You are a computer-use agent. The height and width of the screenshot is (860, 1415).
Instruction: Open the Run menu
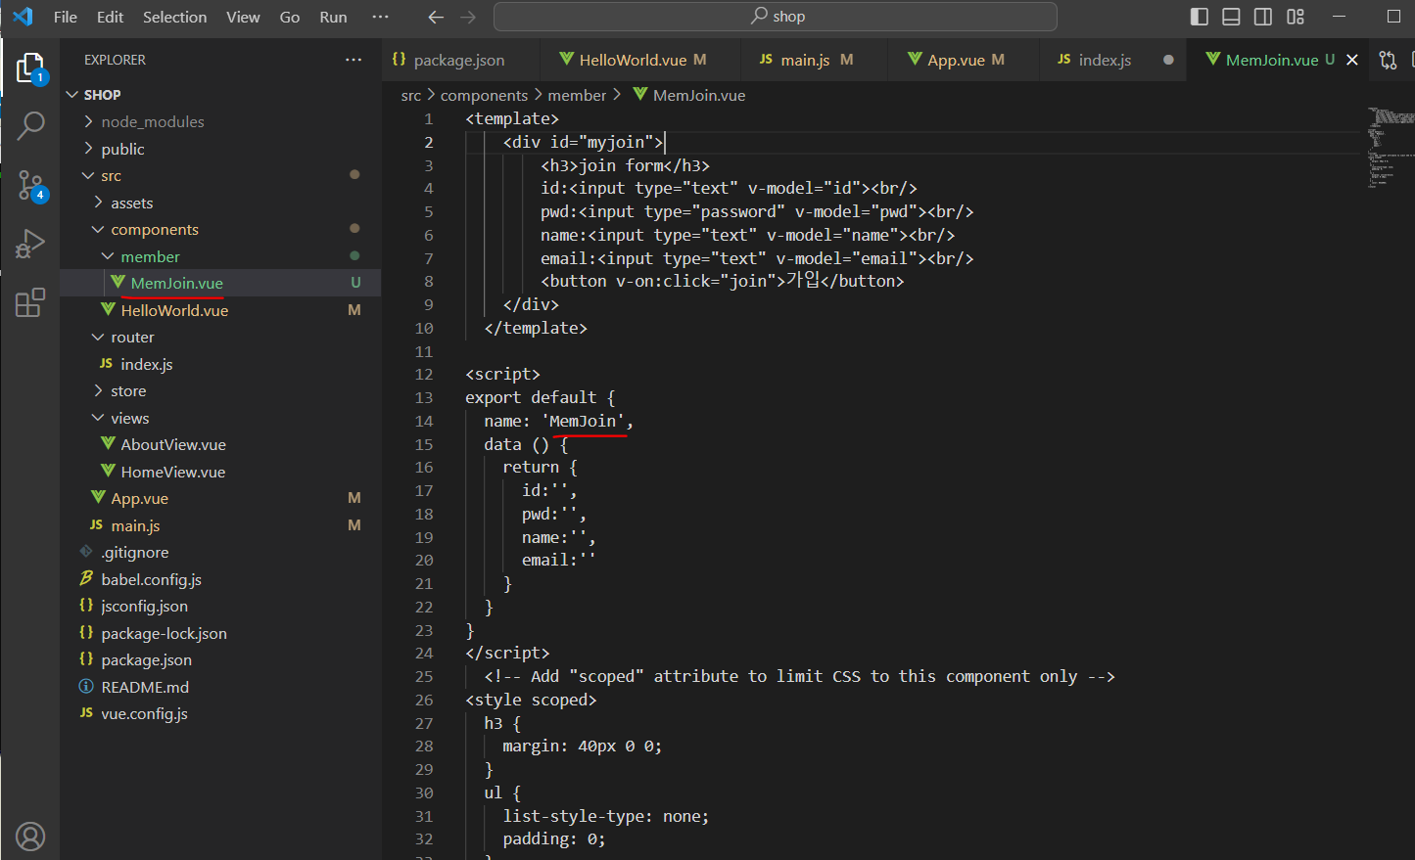[333, 17]
